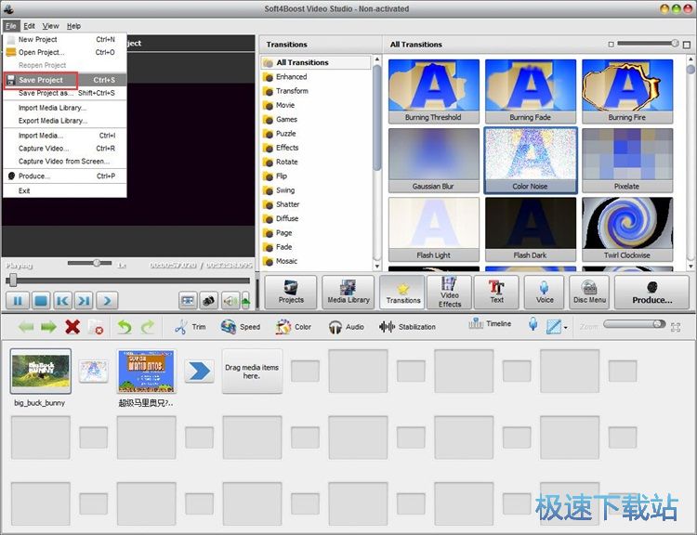Choose Exit from File menu
697x535 pixels.
(x=65, y=190)
